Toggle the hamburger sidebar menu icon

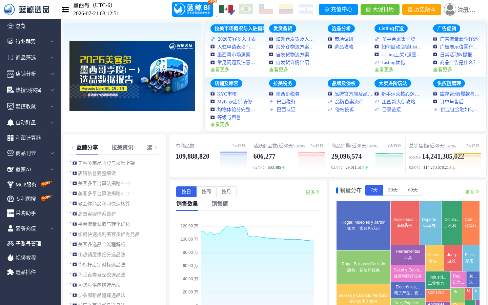click(65, 9)
